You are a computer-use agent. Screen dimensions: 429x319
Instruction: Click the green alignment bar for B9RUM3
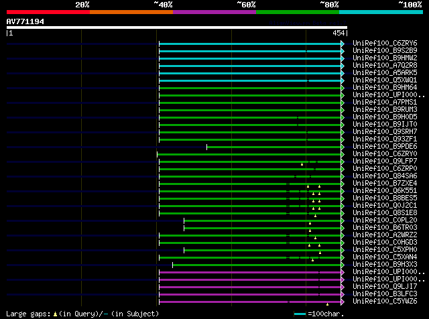coord(250,111)
